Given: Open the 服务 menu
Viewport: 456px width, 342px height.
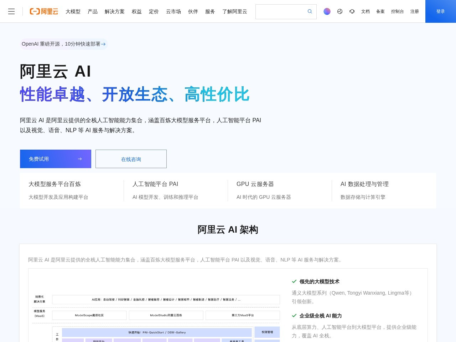Looking at the screenshot, I should (x=210, y=11).
